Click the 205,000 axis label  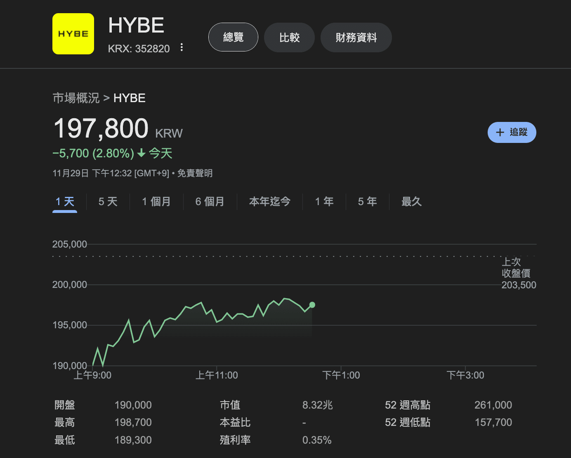[70, 244]
